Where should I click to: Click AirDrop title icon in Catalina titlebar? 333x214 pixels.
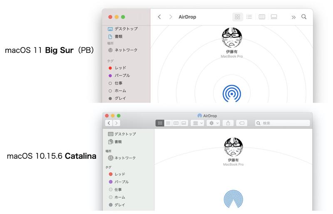(x=199, y=116)
